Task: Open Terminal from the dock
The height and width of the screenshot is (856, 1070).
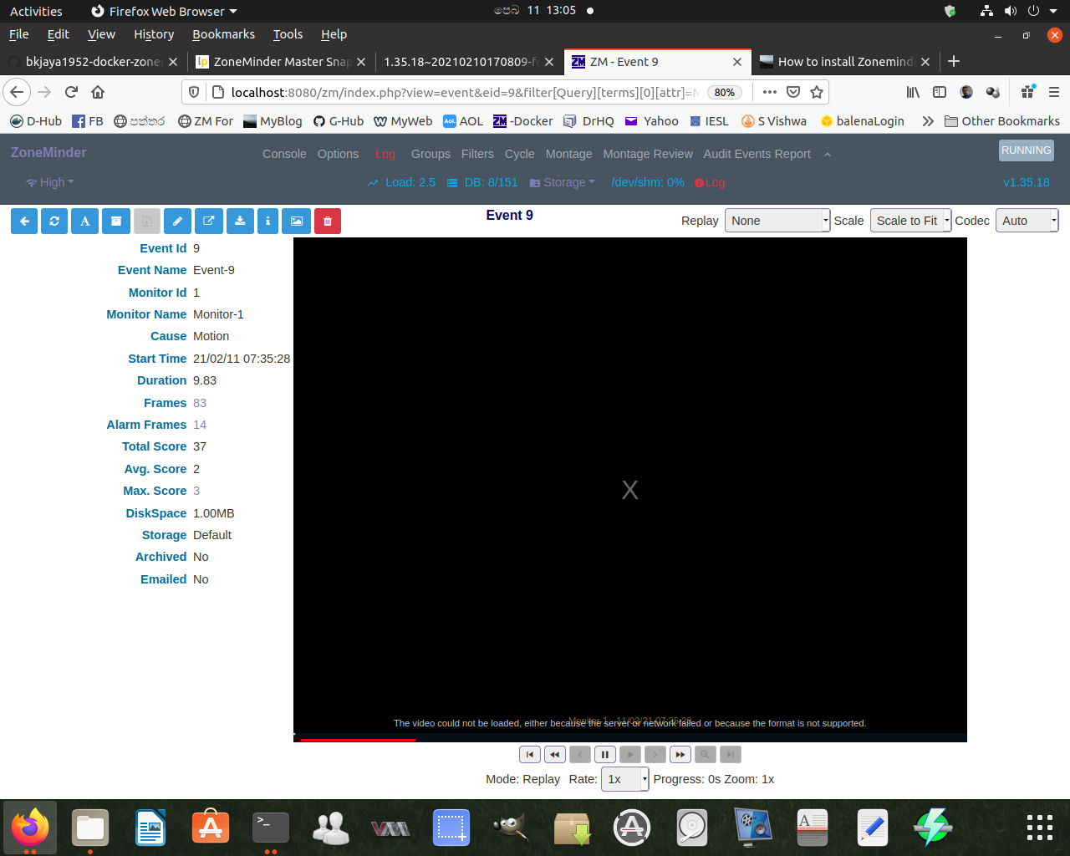Action: (271, 828)
